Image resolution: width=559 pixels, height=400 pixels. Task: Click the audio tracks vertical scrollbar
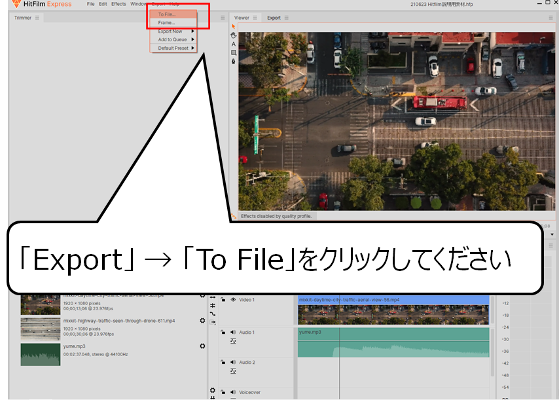point(492,352)
